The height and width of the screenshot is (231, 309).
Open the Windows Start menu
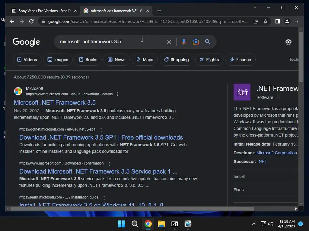(x=121, y=224)
